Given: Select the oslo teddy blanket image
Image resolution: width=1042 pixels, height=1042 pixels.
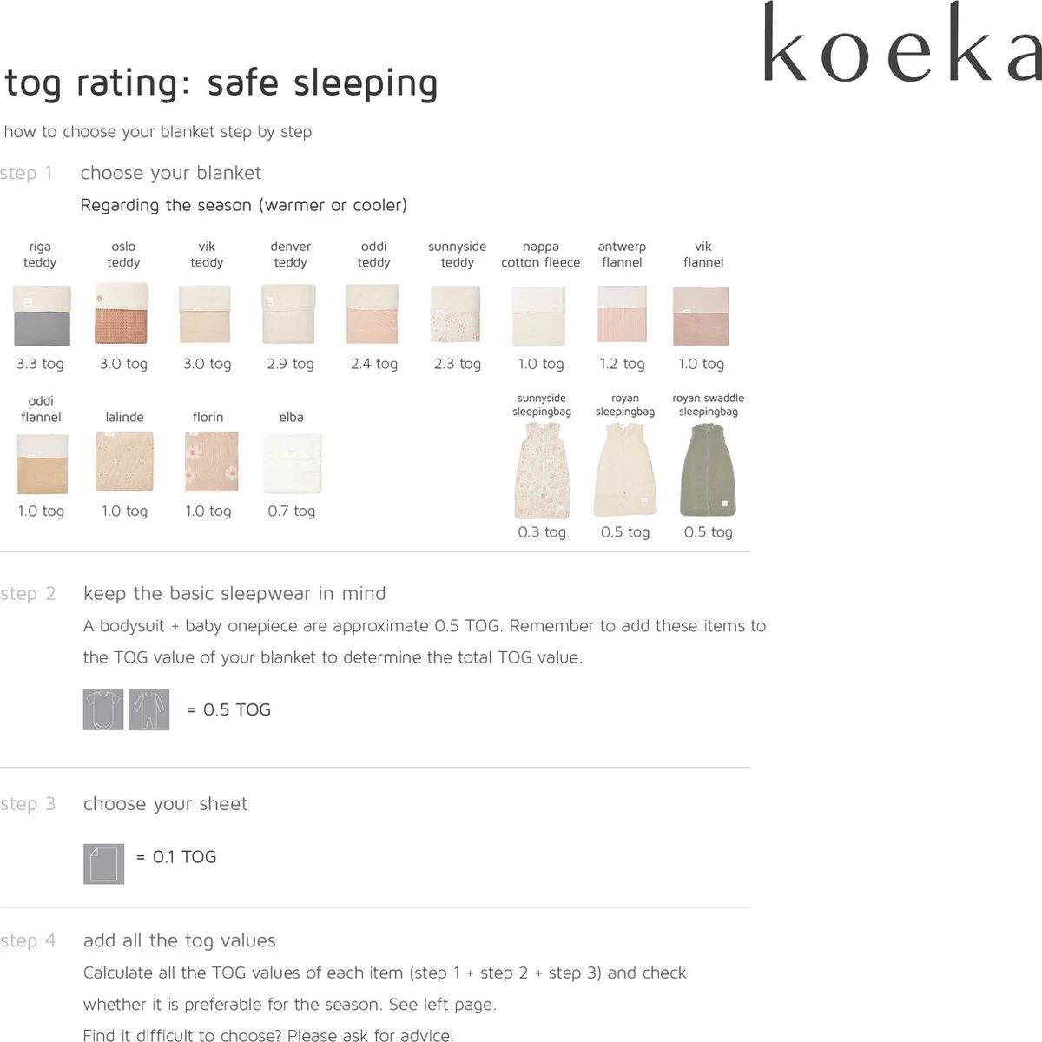Looking at the screenshot, I should click(122, 314).
